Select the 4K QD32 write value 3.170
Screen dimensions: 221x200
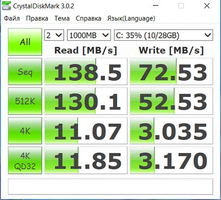coord(171,160)
